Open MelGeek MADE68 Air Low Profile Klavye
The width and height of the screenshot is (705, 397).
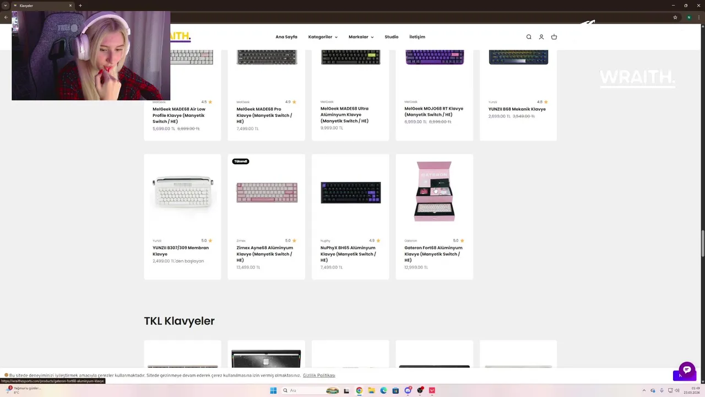coord(179,115)
